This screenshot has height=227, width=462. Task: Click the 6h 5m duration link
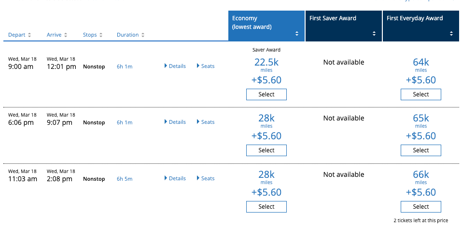click(125, 179)
